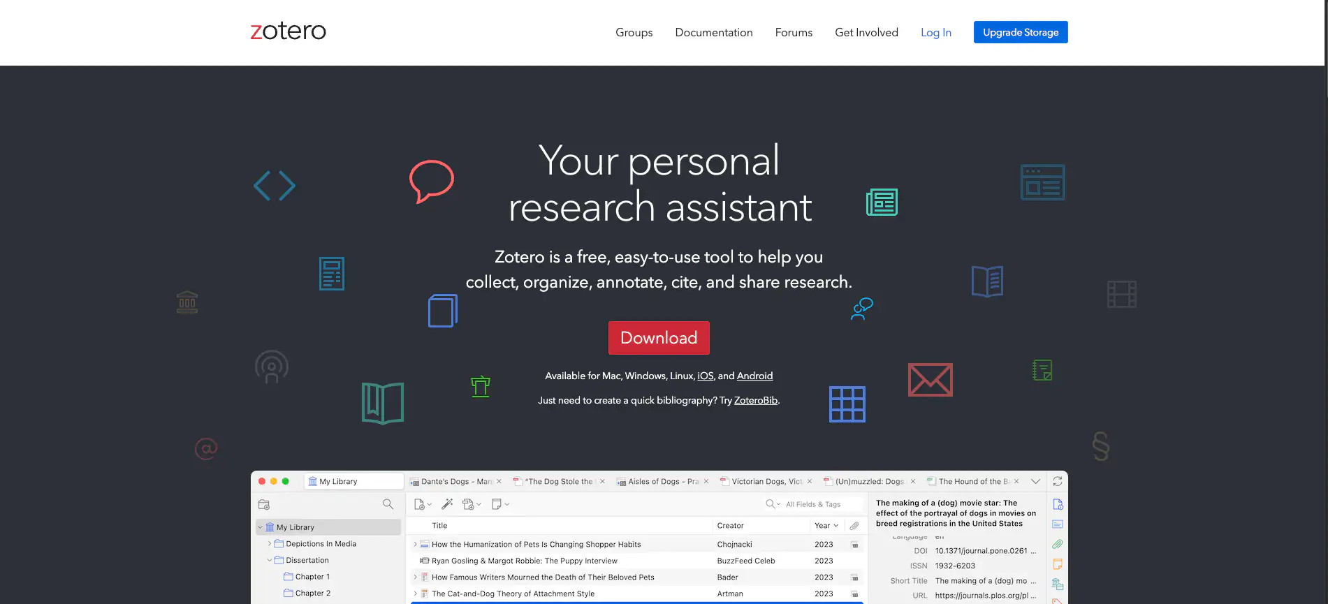Select the My Library tab
The image size is (1328, 604).
tap(354, 481)
